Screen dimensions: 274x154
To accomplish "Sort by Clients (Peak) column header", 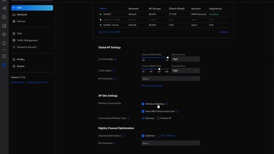I will (176, 9).
